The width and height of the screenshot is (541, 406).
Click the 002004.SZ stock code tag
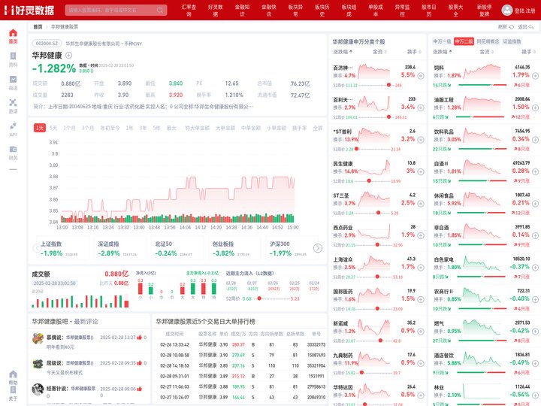click(x=47, y=44)
